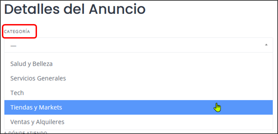Choose Servicios Generales from the list
Image resolution: width=278 pixels, height=134 pixels.
coord(38,78)
